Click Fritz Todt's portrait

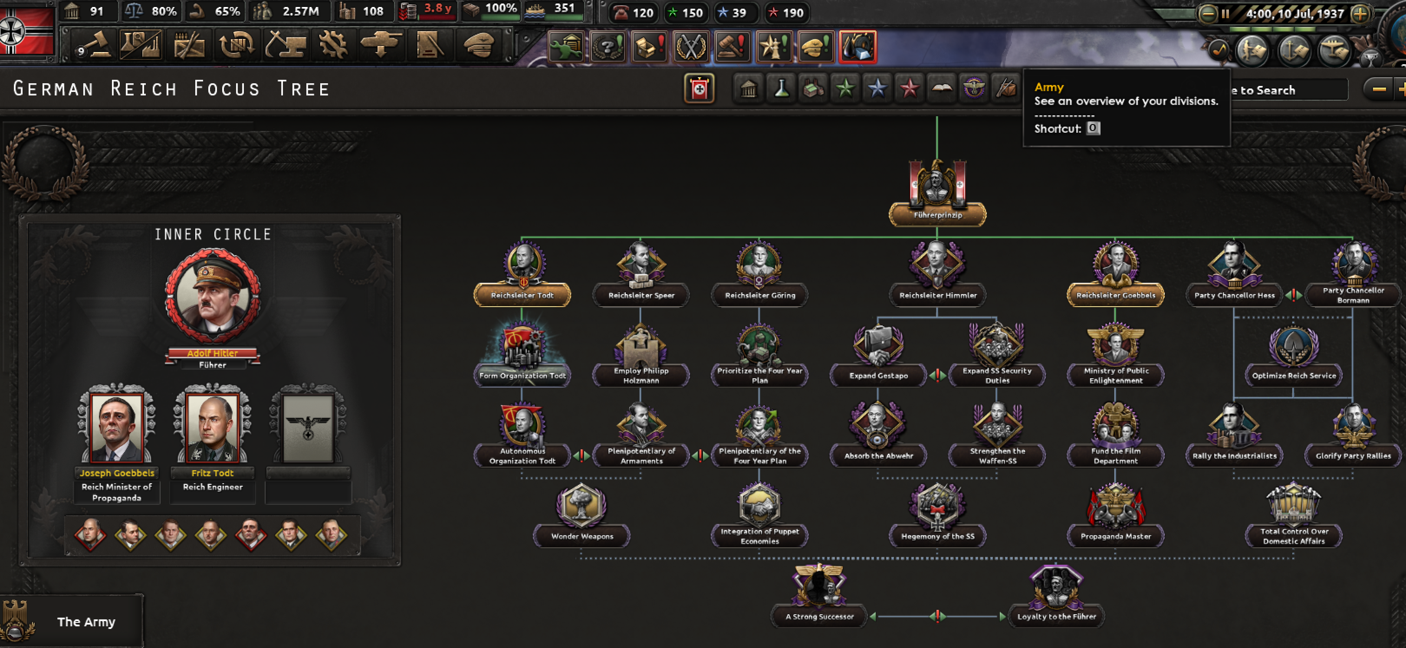pyautogui.click(x=212, y=427)
